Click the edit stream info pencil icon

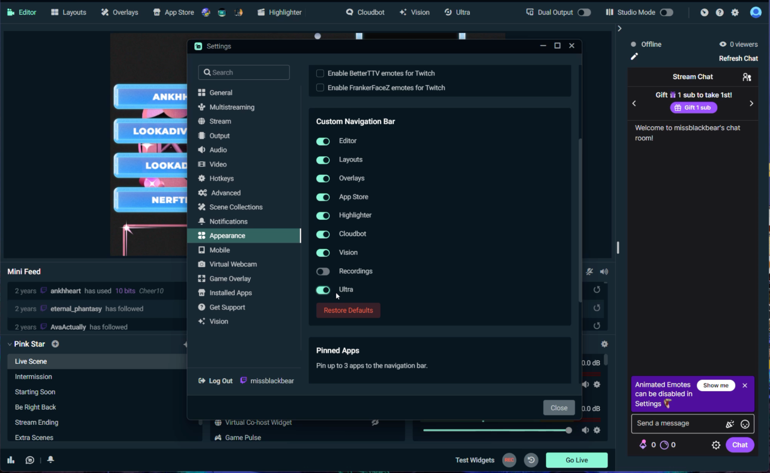click(634, 57)
